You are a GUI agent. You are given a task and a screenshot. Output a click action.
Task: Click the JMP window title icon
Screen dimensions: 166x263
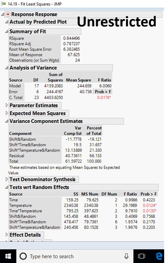(3, 4)
